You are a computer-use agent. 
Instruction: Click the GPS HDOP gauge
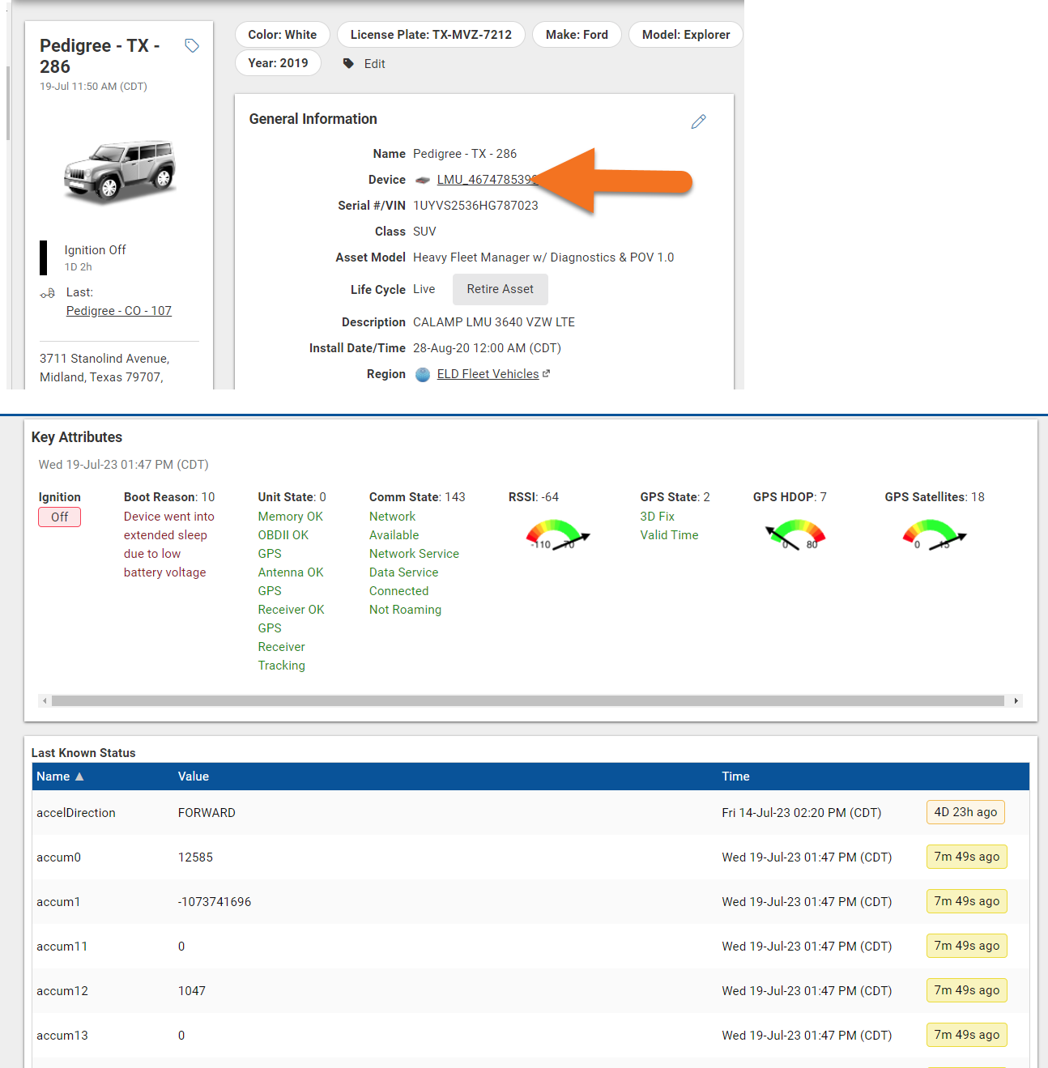point(795,534)
